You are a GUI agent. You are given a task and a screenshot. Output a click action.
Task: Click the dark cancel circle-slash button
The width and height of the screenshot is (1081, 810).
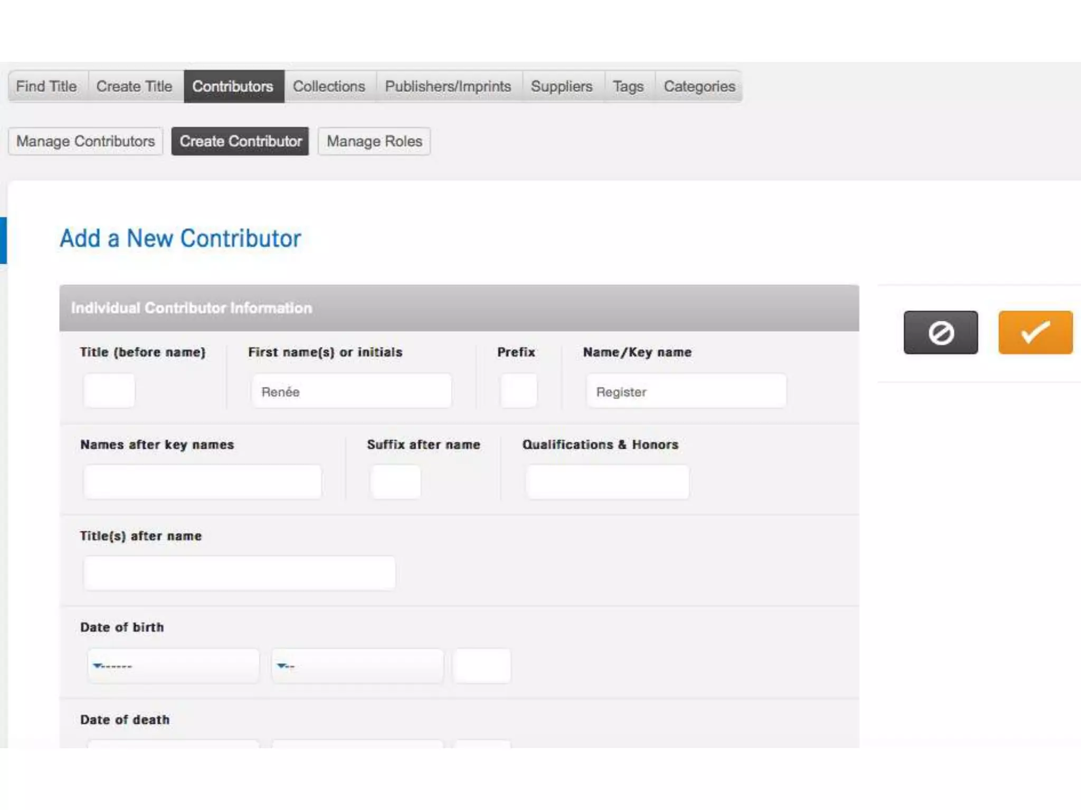click(x=940, y=332)
